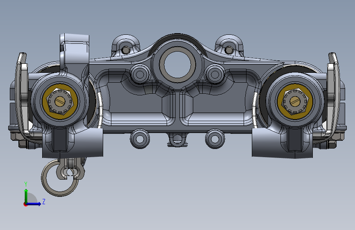Image resolution: width=355 pixels, height=230 pixels.
Task: Select the hanging ring at bottom left
Action: [x=60, y=178]
